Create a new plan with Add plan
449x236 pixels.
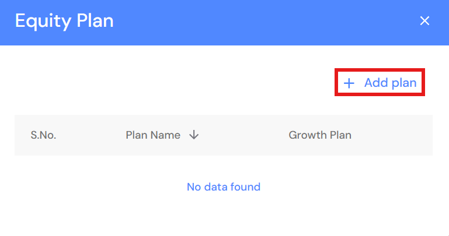pos(380,83)
